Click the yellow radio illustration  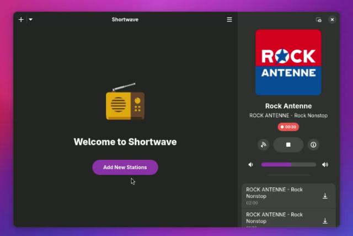tap(125, 102)
